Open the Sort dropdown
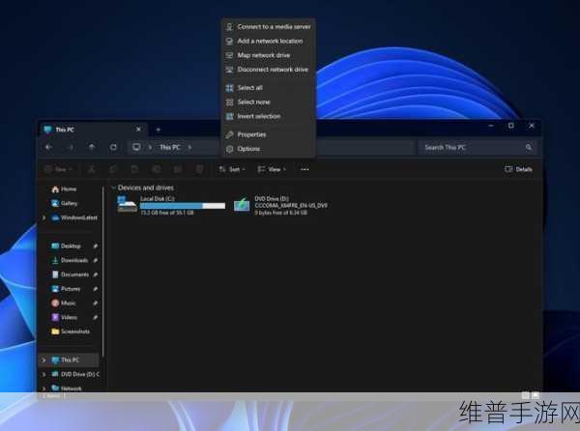Image resolution: width=580 pixels, height=431 pixels. click(x=232, y=169)
